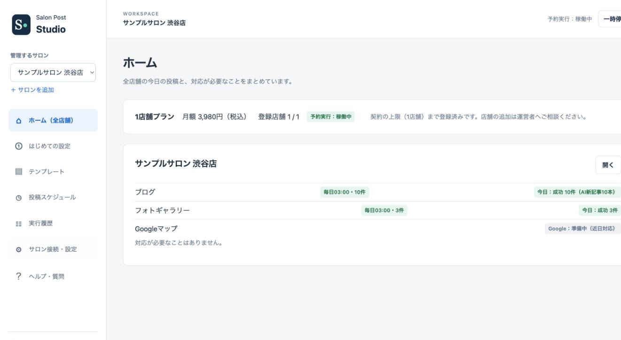This screenshot has height=340, width=621.
Task: Open 投稿スケジュール in the sidebar
Action: 53,197
